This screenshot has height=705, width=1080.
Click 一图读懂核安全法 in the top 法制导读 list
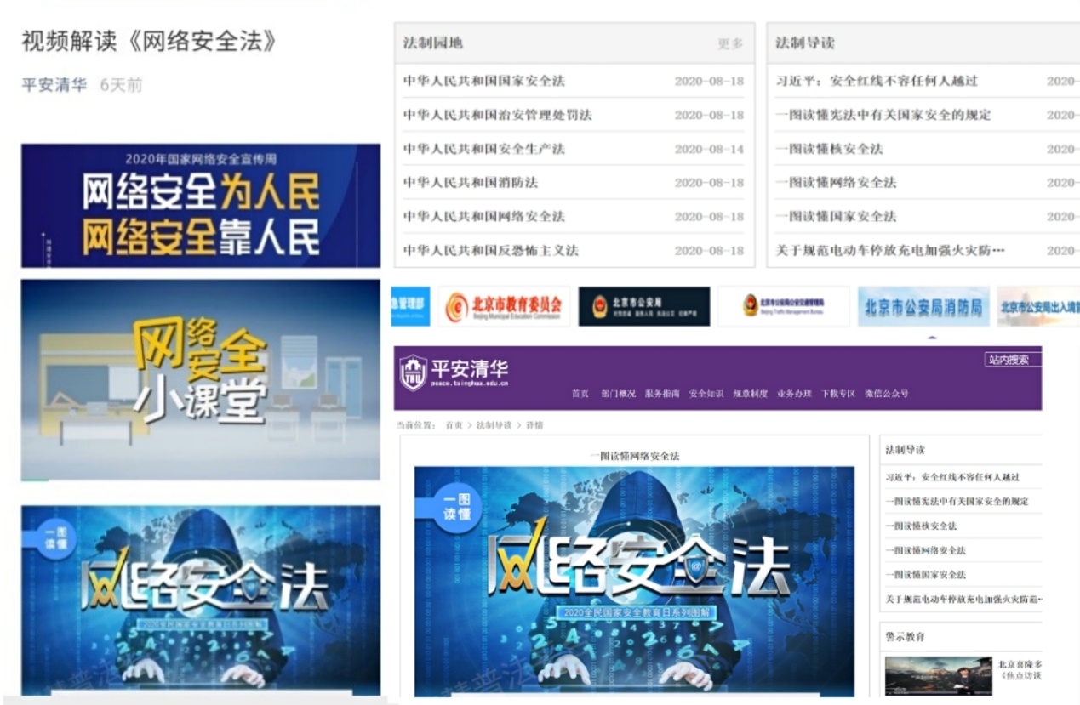tap(829, 149)
